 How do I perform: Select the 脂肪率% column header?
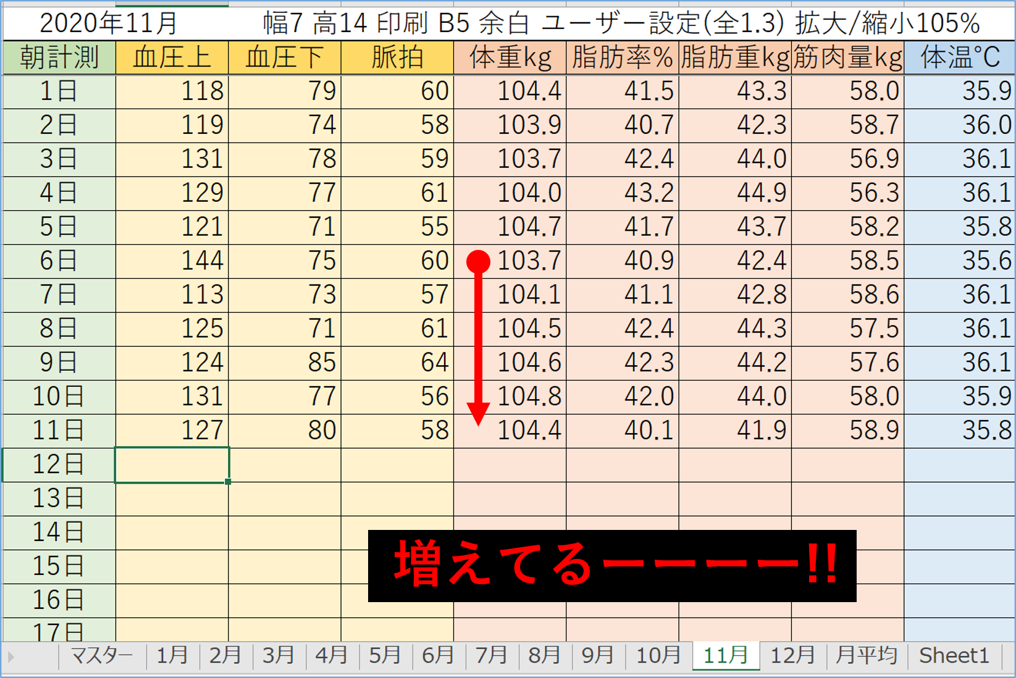click(623, 57)
